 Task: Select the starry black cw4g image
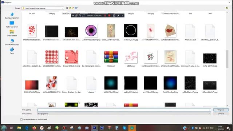click(x=210, y=59)
